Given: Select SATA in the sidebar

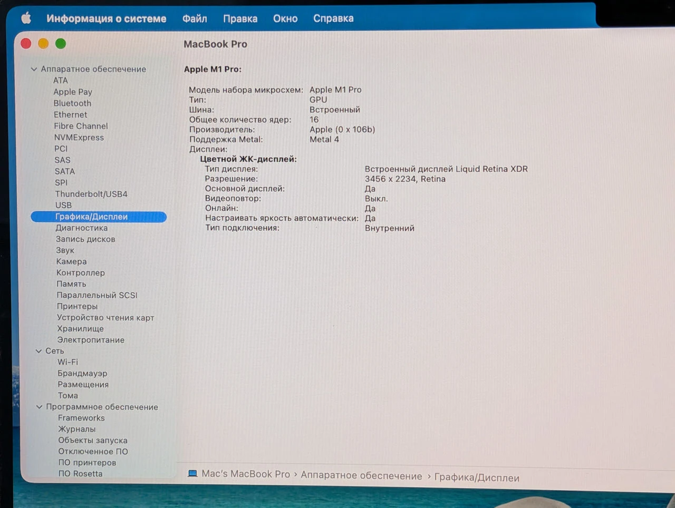Looking at the screenshot, I should pos(65,171).
